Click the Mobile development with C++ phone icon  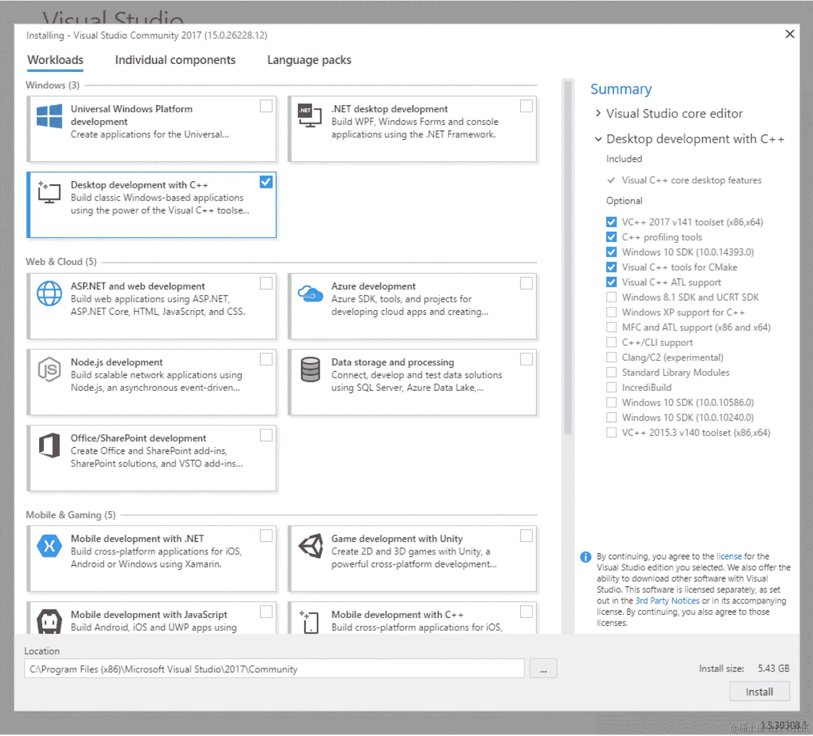tap(310, 622)
